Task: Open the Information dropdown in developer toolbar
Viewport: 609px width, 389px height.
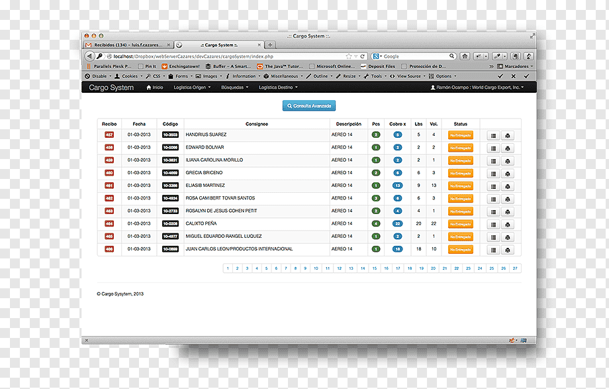Action: coord(243,76)
